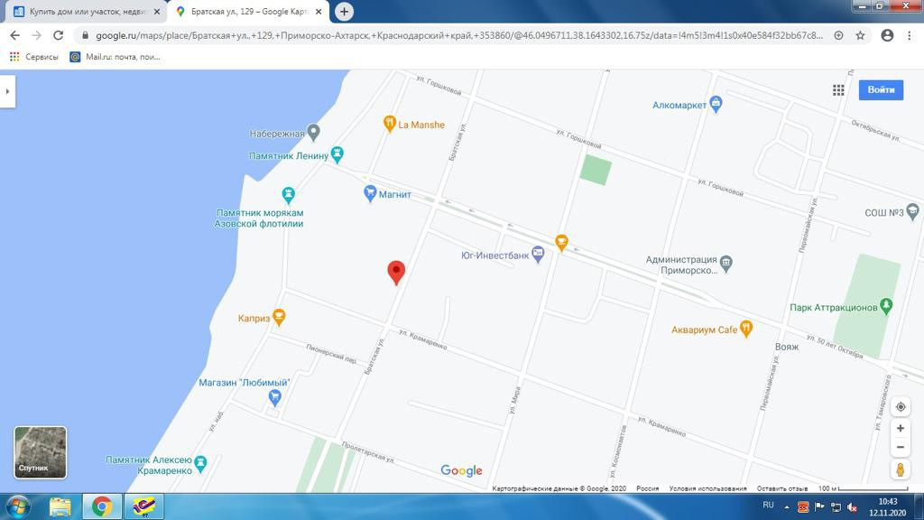Open the Google apps grid

pyautogui.click(x=838, y=90)
